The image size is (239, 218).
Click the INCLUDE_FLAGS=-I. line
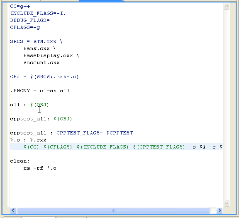coord(38,14)
